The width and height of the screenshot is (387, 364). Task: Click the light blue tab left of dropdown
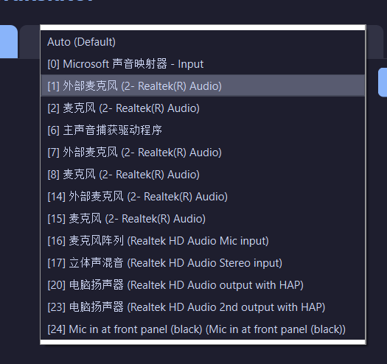click(x=9, y=42)
